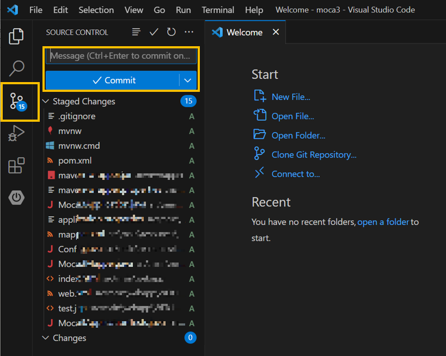Click Connect to... link

(x=296, y=174)
